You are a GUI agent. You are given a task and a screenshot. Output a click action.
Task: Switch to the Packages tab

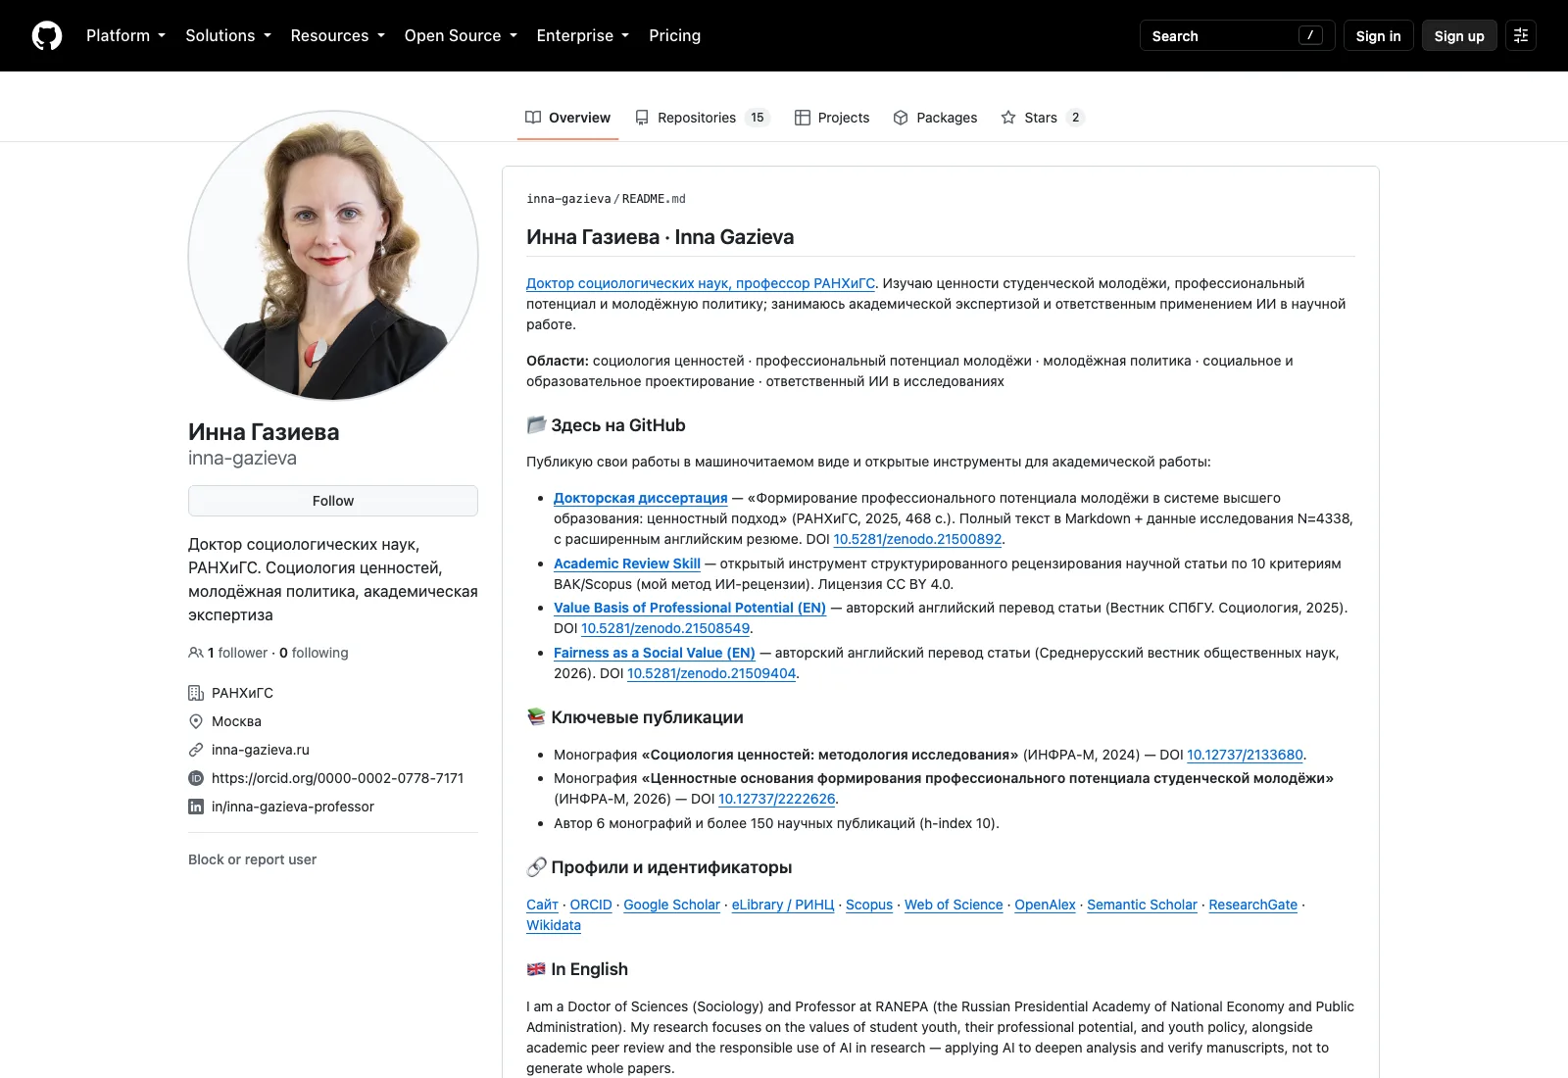pyautogui.click(x=935, y=118)
